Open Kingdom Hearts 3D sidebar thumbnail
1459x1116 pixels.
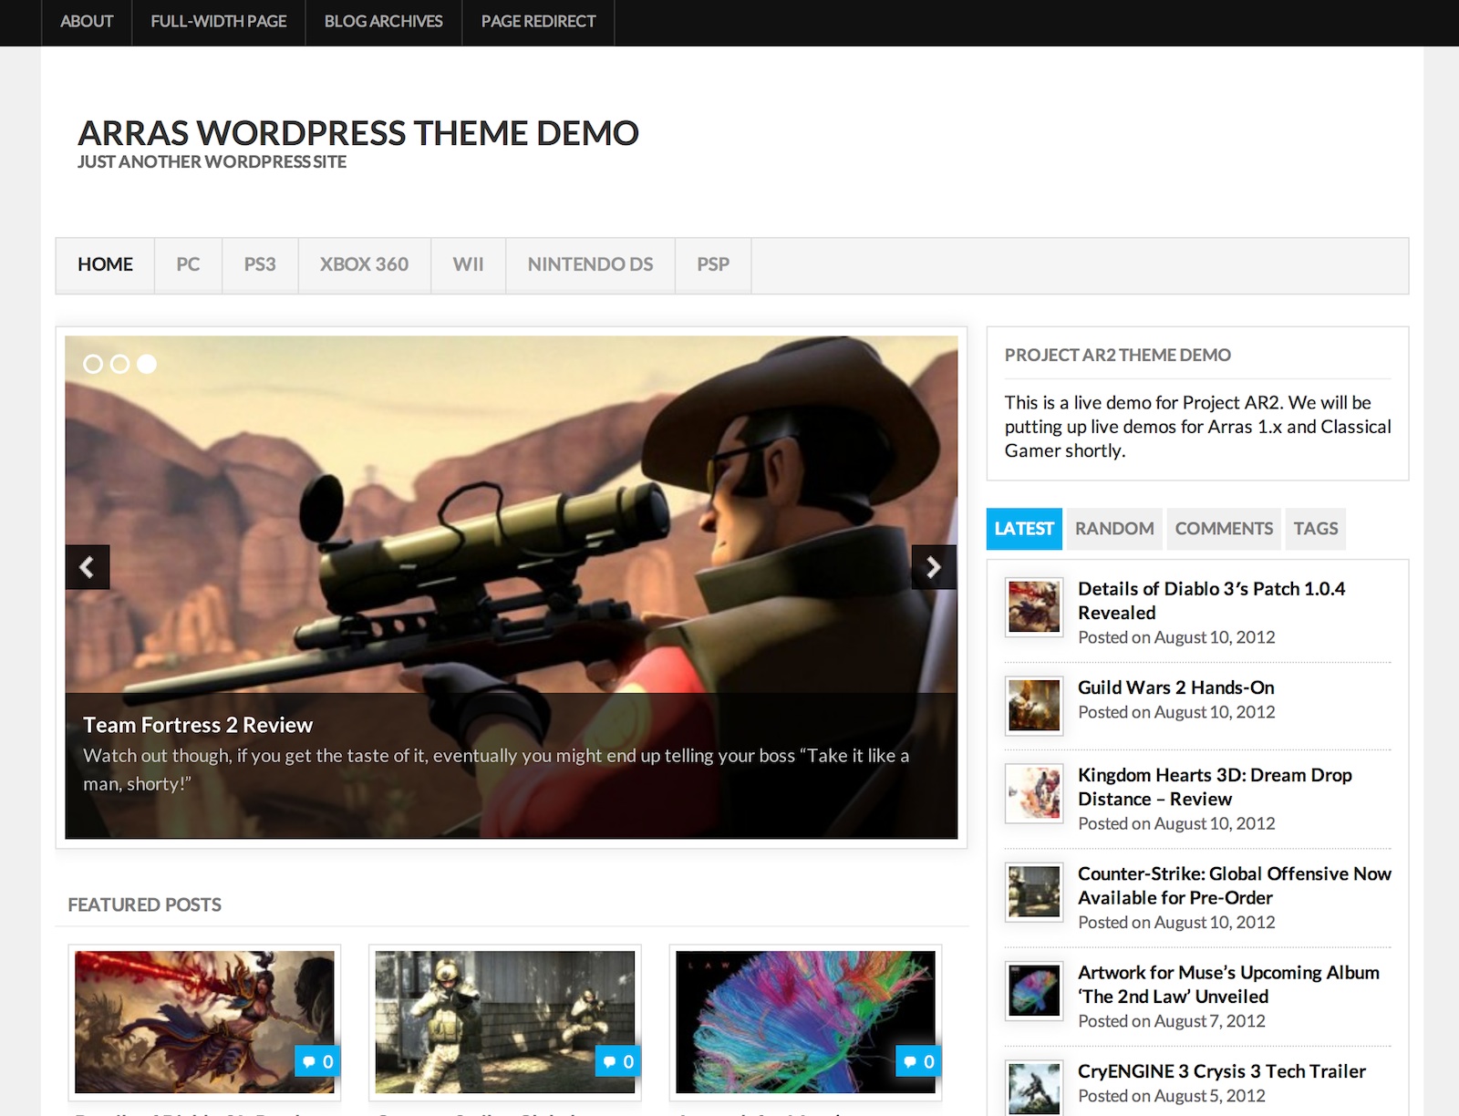[x=1033, y=792]
